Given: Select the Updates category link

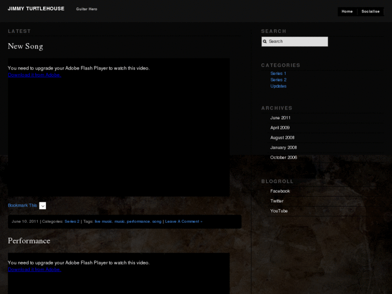Looking at the screenshot, I should pos(278,86).
